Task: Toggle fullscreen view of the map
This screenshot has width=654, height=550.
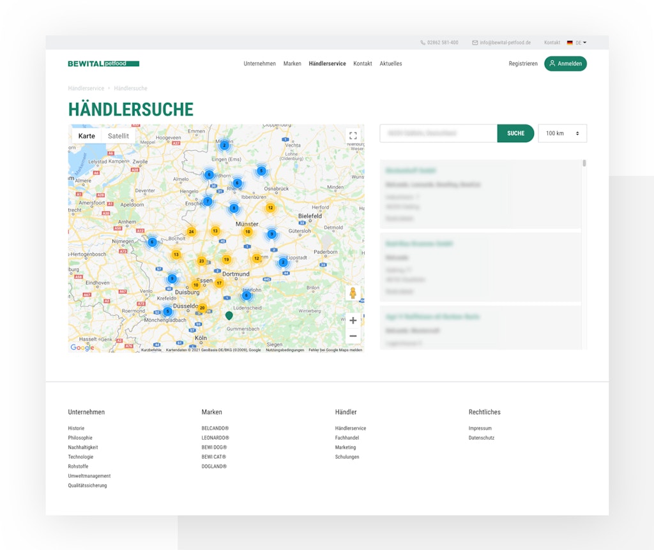Action: tap(353, 135)
